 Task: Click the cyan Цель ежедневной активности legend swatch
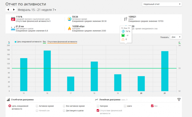pyautogui.click(x=16, y=42)
